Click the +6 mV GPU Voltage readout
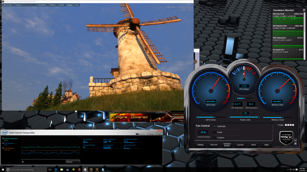 coord(244,86)
